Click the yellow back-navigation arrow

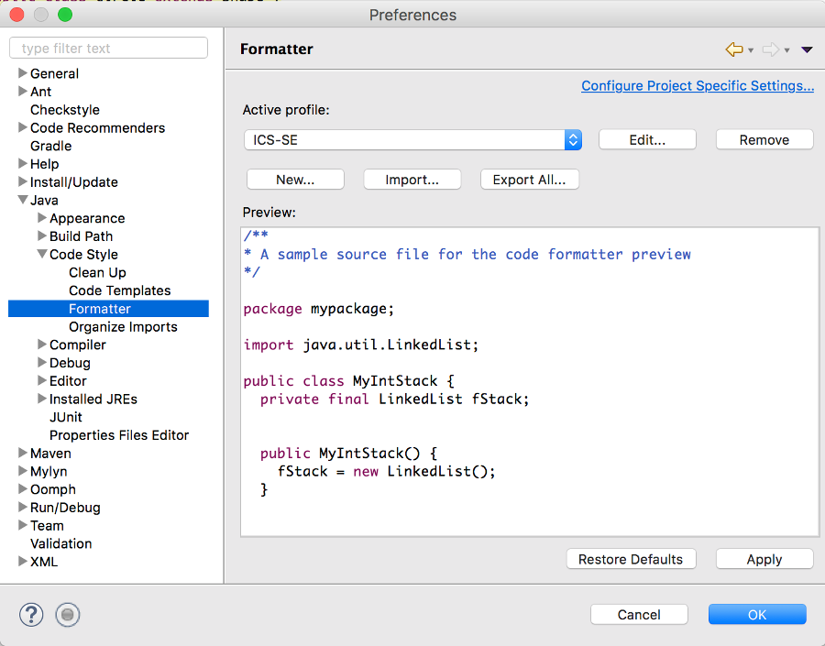click(732, 49)
